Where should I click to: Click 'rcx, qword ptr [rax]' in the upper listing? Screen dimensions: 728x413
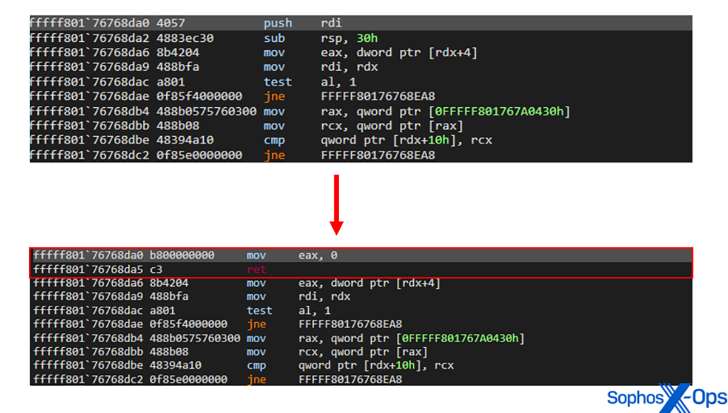click(x=392, y=126)
